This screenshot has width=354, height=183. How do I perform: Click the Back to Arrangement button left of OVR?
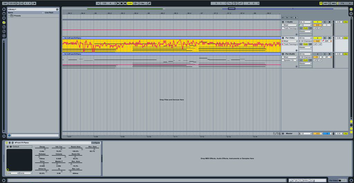136,3
